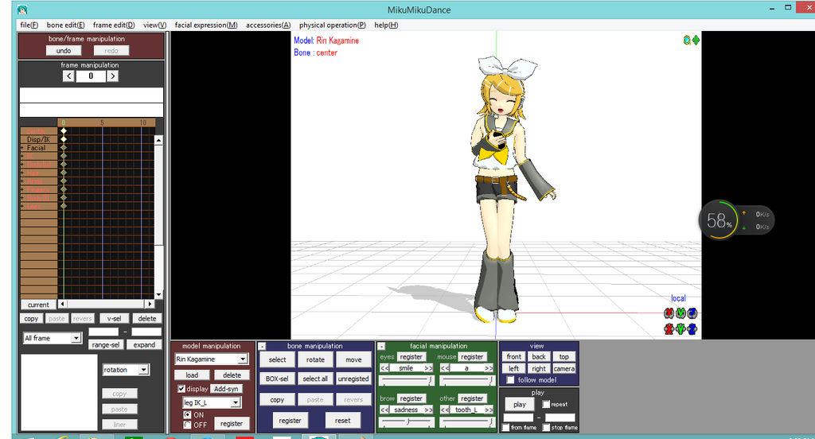The image size is (815, 439).
Task: Select the center row keyframe diamond
Action: [x=64, y=131]
